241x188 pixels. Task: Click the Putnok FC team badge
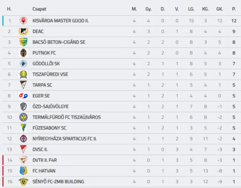tap(23, 53)
